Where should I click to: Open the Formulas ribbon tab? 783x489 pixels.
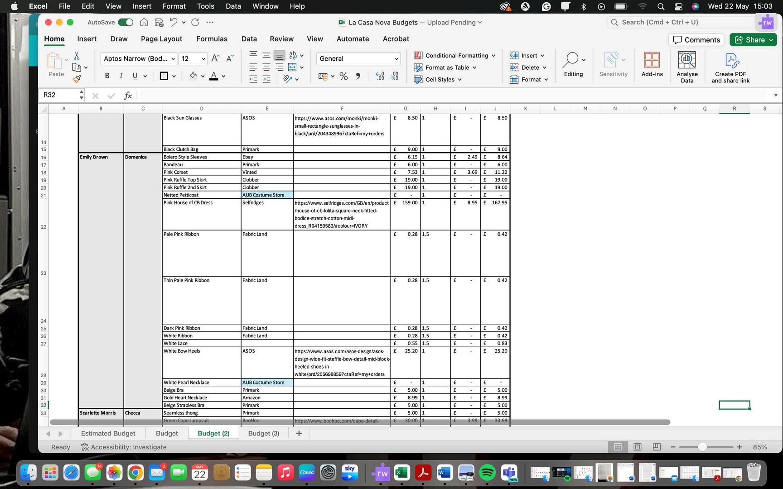click(x=212, y=39)
